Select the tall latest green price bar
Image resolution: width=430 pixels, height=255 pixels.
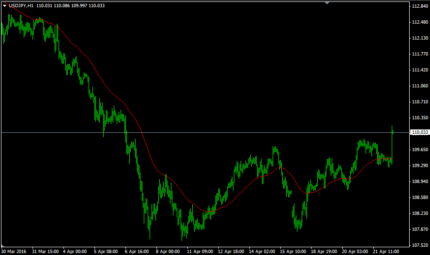[392, 145]
